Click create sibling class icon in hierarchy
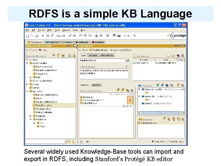The width and height of the screenshot is (221, 166). (58, 55)
